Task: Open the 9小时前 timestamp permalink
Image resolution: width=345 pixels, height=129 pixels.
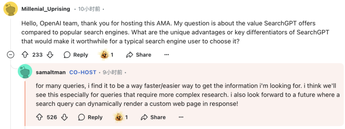Action: coord(112,72)
